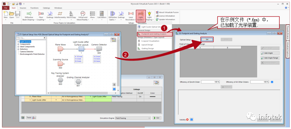
Task: Select Gratings in the Setups group
Action: click(121, 16)
